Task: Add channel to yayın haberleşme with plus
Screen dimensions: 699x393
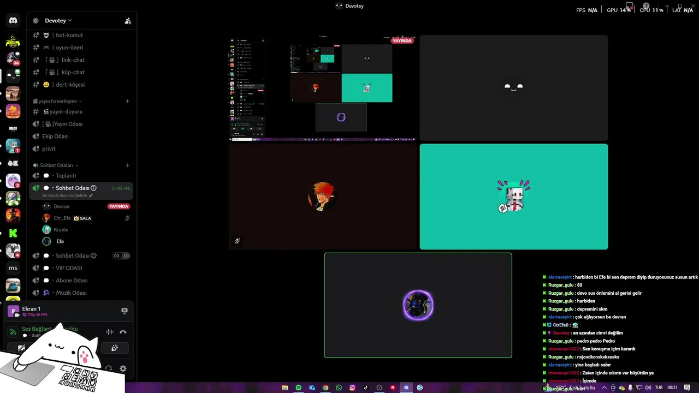Action: [127, 101]
